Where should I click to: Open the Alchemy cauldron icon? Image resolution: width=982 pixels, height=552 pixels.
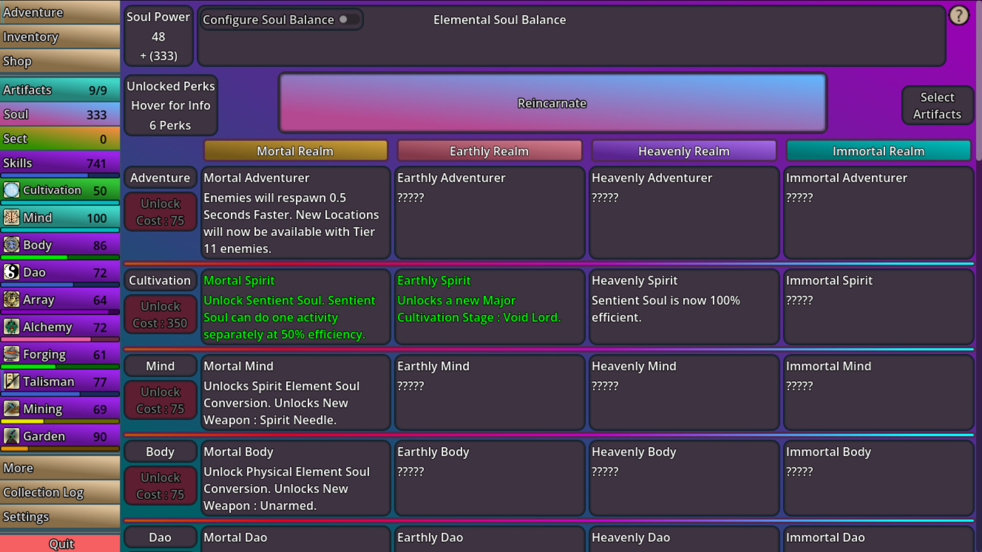coord(12,327)
